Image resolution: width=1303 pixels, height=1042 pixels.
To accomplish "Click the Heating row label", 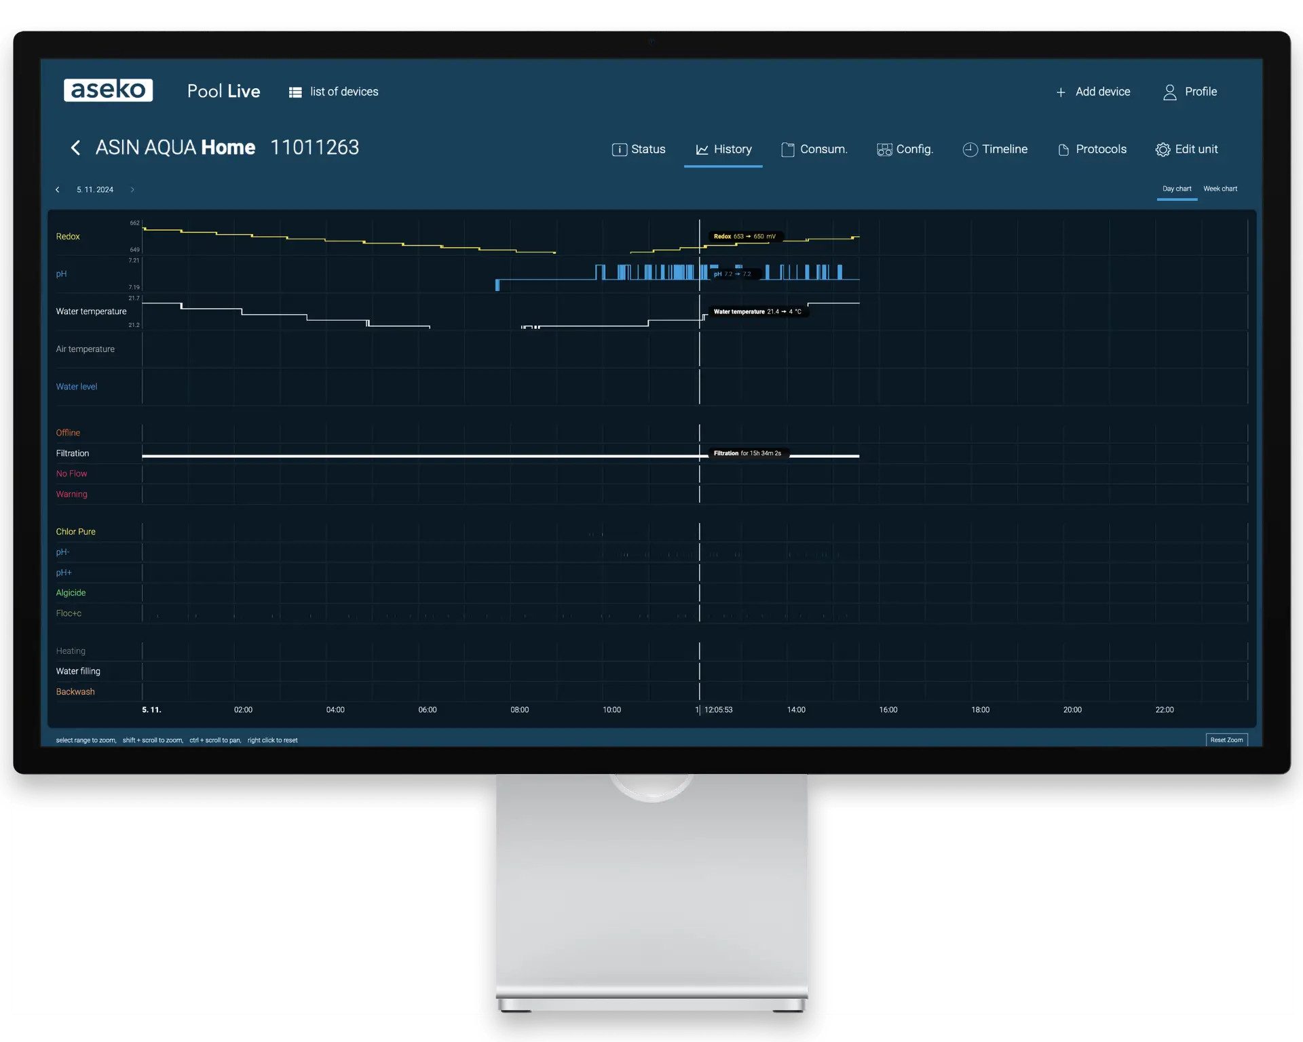I will tap(71, 651).
